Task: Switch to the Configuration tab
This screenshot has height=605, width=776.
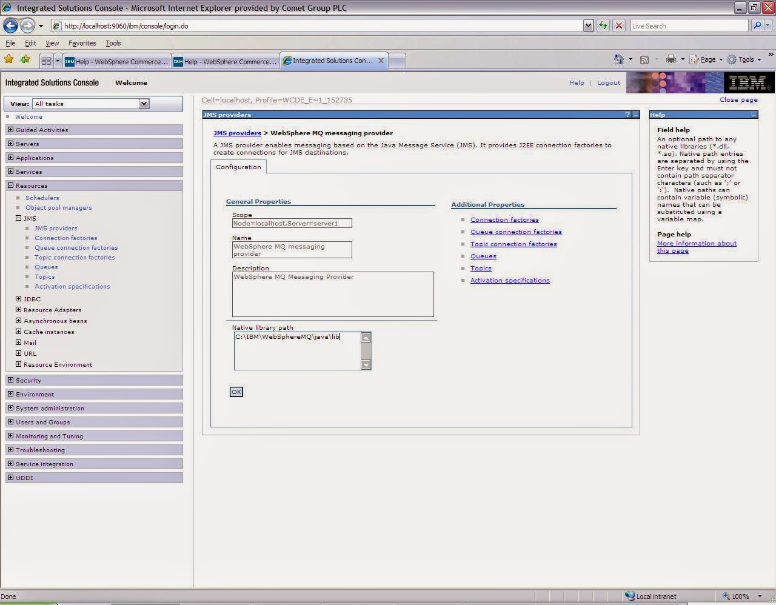Action: click(x=238, y=167)
